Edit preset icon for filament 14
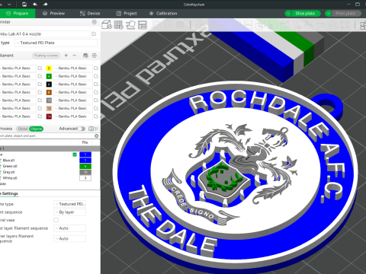Screen dimensions: 366x274 (x=96, y=116)
